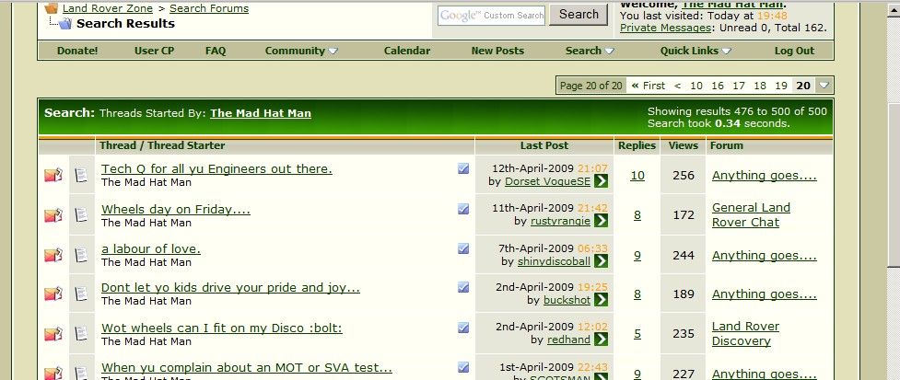
Task: Open shinydiscoball user profile link
Action: click(554, 261)
